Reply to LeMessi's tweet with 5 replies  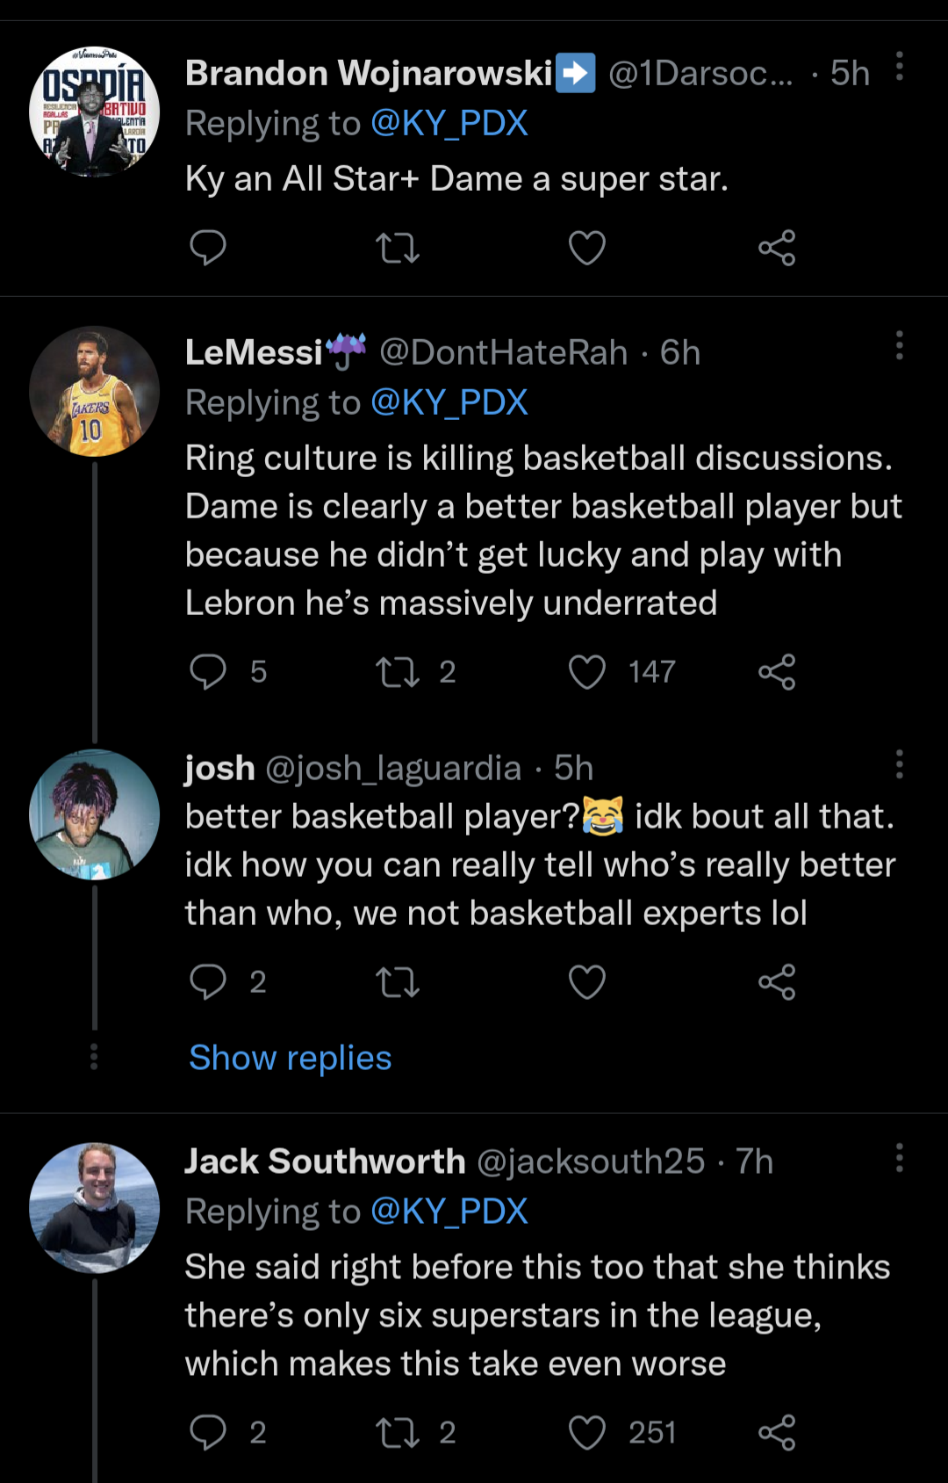[x=208, y=672]
